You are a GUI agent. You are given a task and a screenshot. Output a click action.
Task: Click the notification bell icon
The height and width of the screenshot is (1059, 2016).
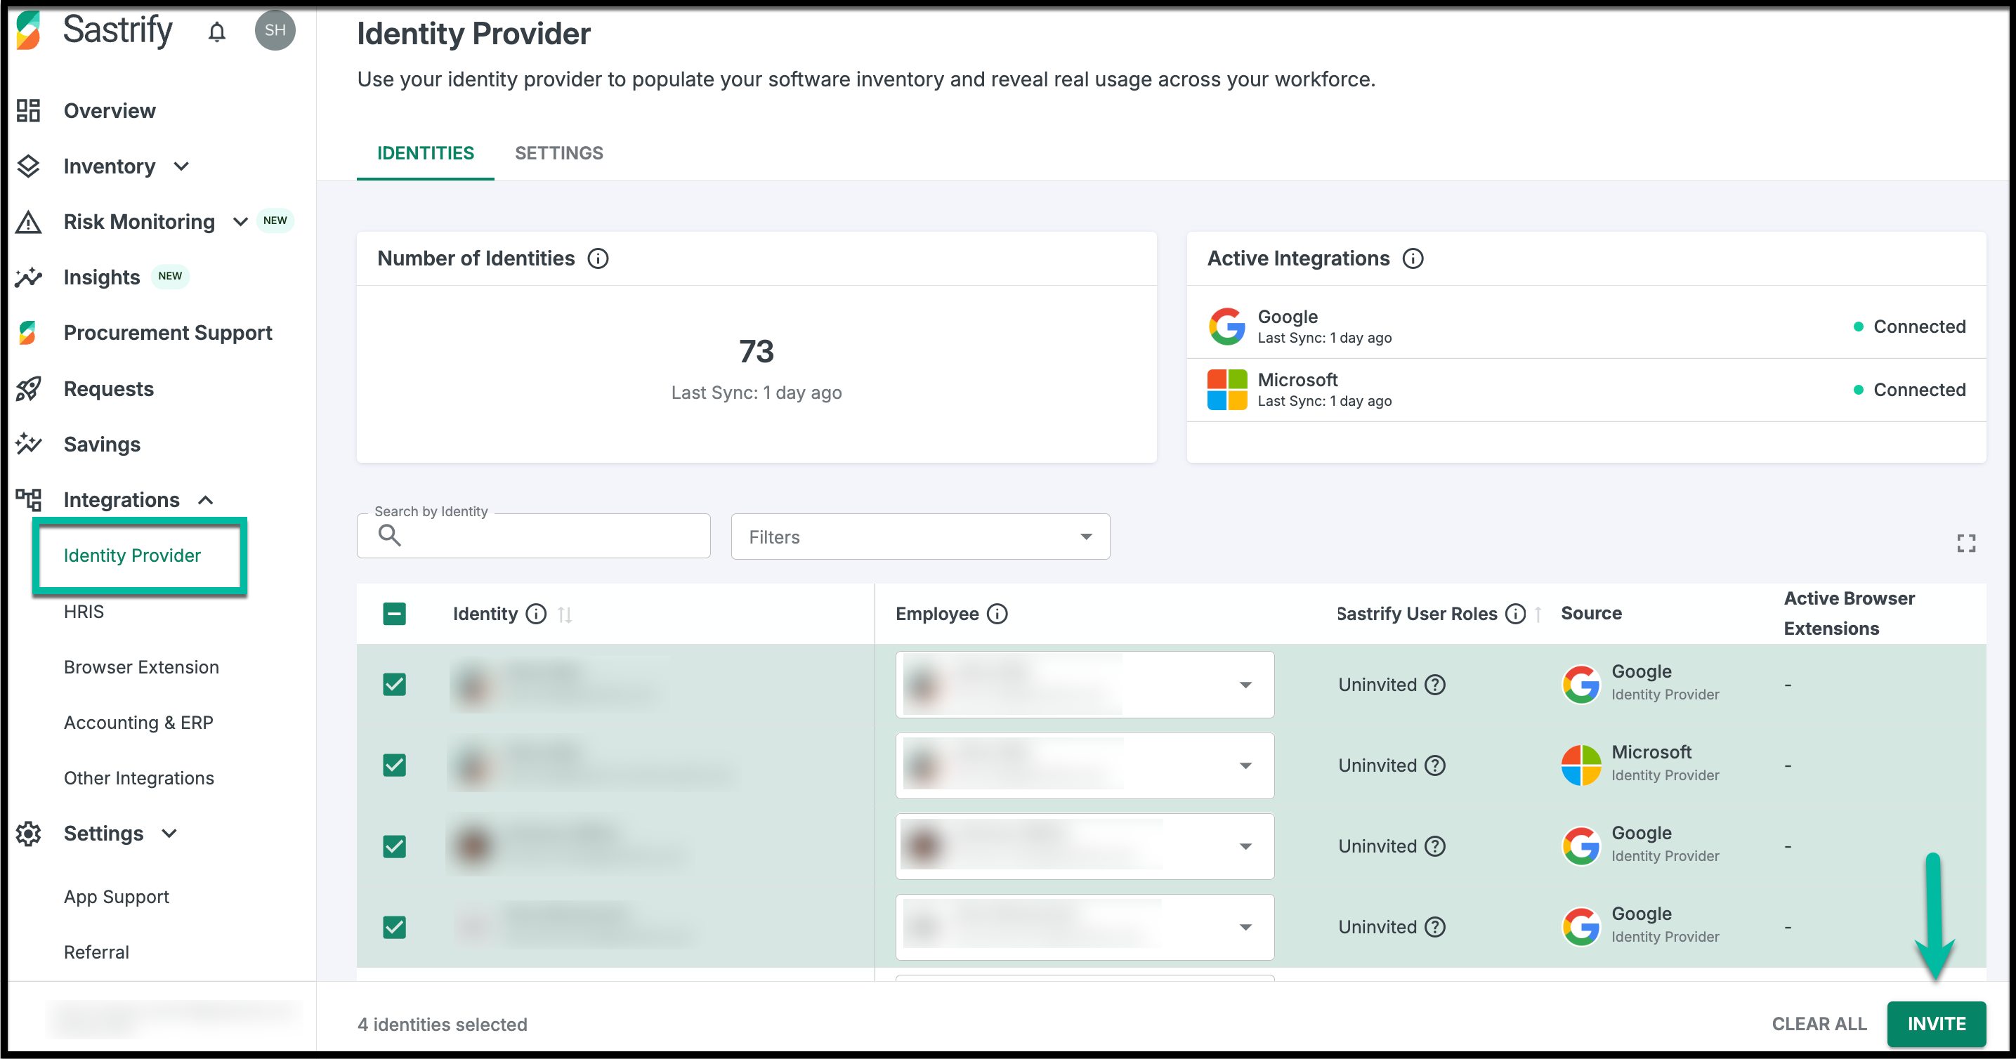tap(217, 32)
